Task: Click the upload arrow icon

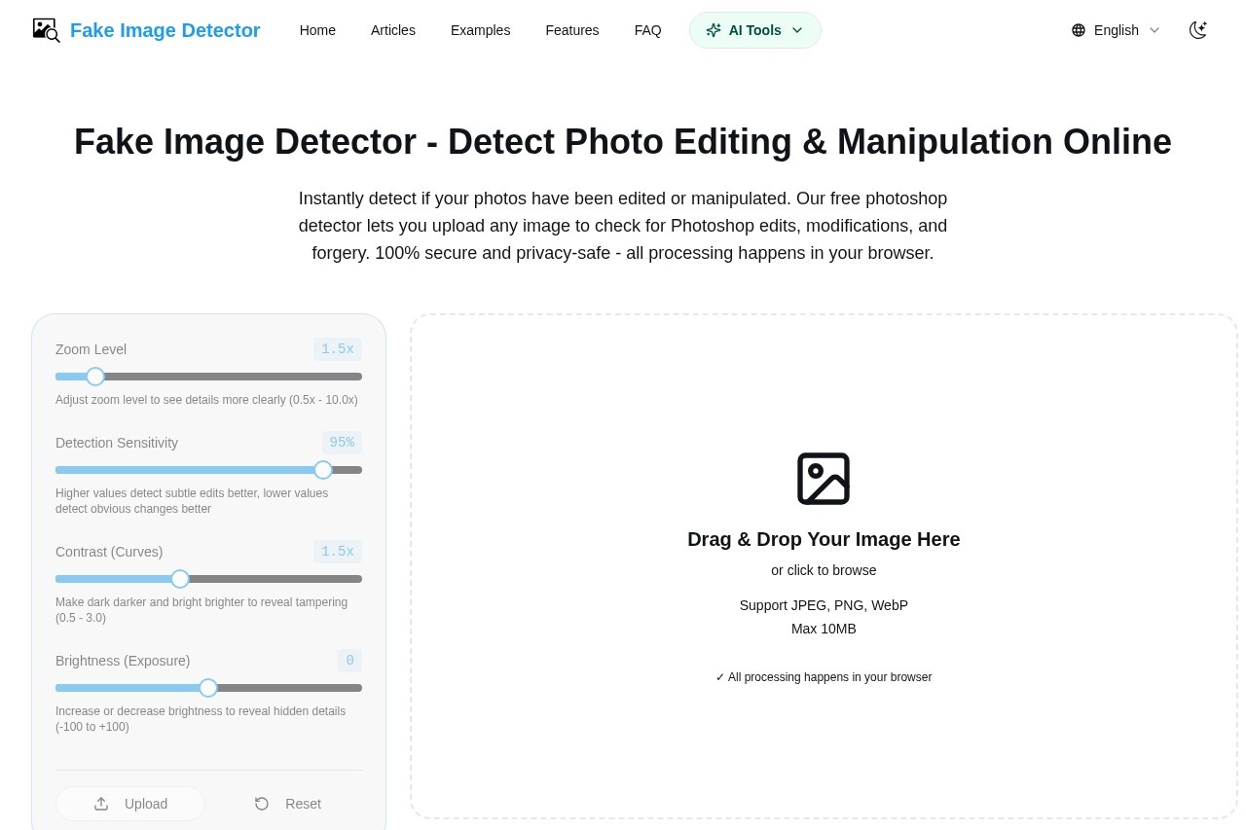Action: pyautogui.click(x=101, y=804)
